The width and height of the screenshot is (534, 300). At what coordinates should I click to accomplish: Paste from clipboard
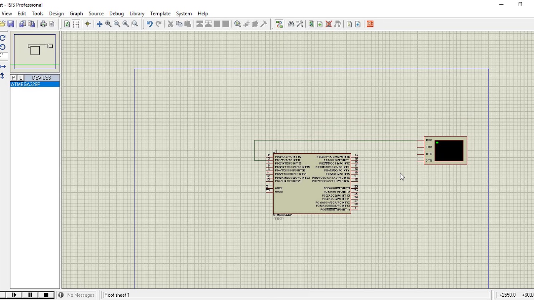[188, 24]
